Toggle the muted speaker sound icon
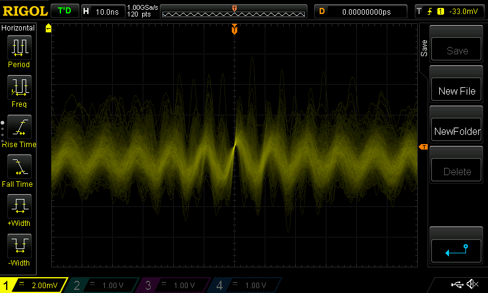 [472, 284]
